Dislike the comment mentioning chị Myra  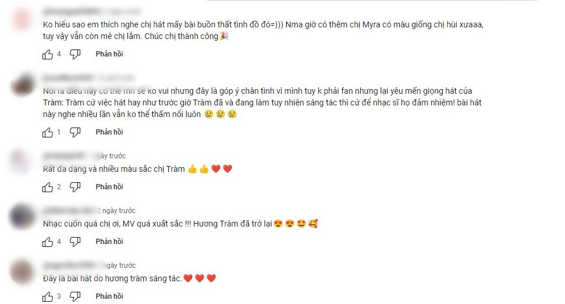(x=75, y=55)
